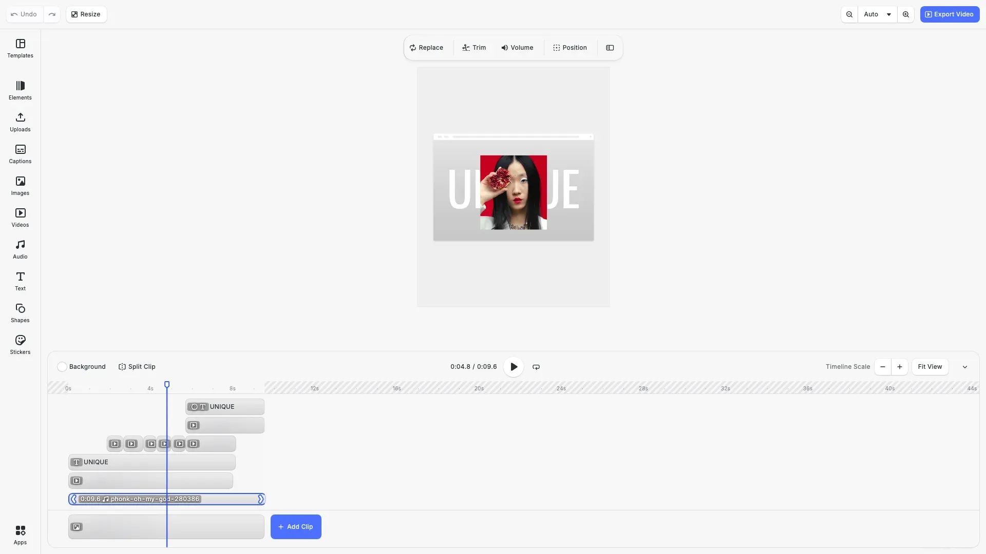Select the Background toggle above the timeline
The width and height of the screenshot is (986, 554).
tap(62, 367)
